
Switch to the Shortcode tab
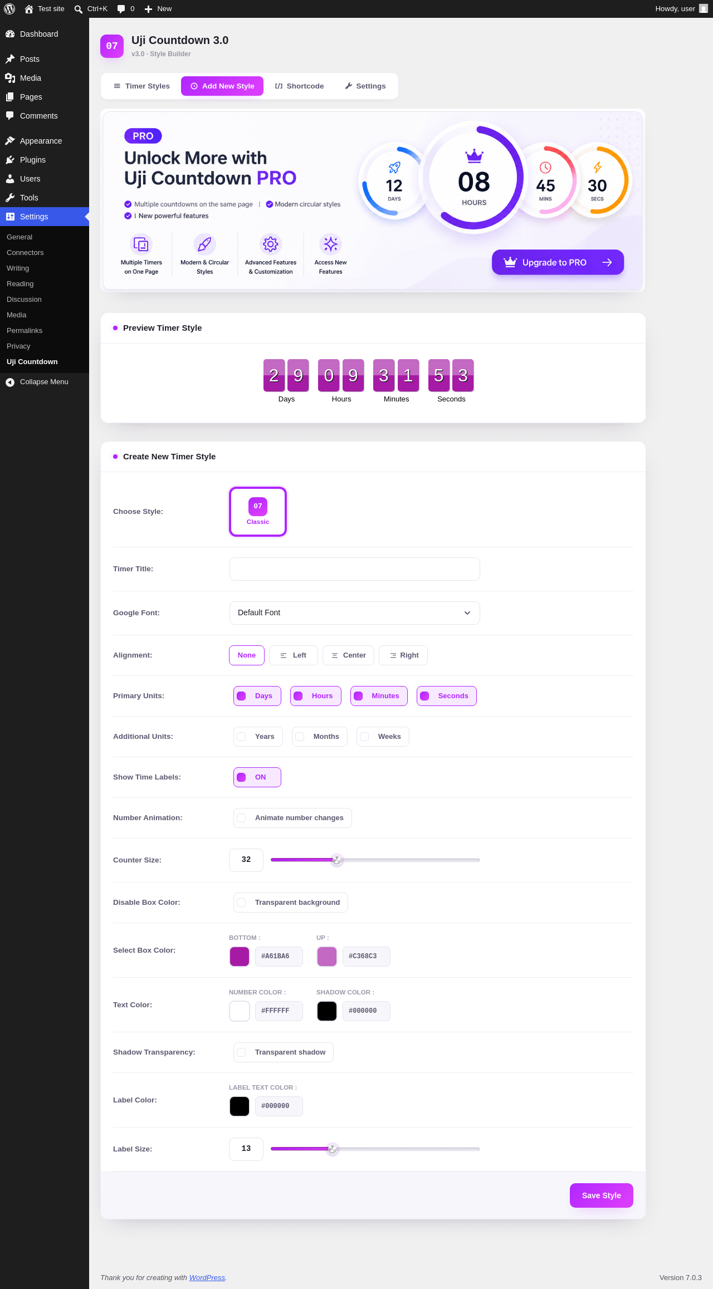coord(299,86)
